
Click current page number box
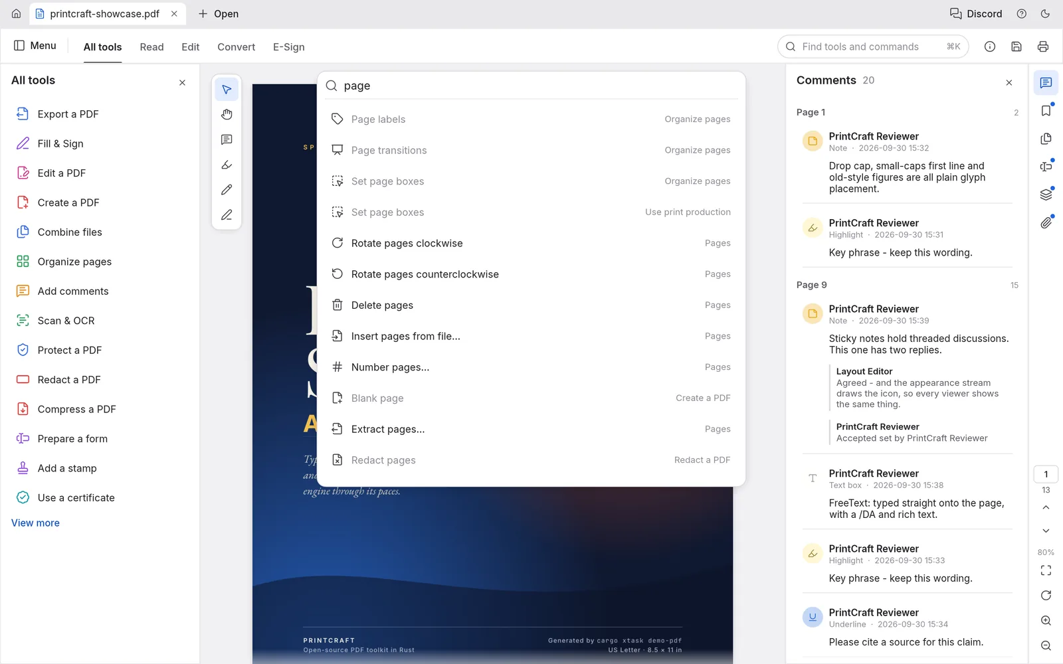pyautogui.click(x=1046, y=474)
